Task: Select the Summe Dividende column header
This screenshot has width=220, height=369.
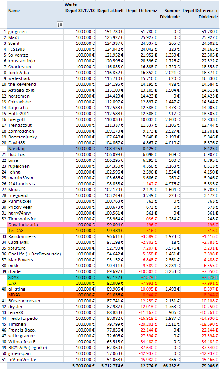Action: coord(170,14)
